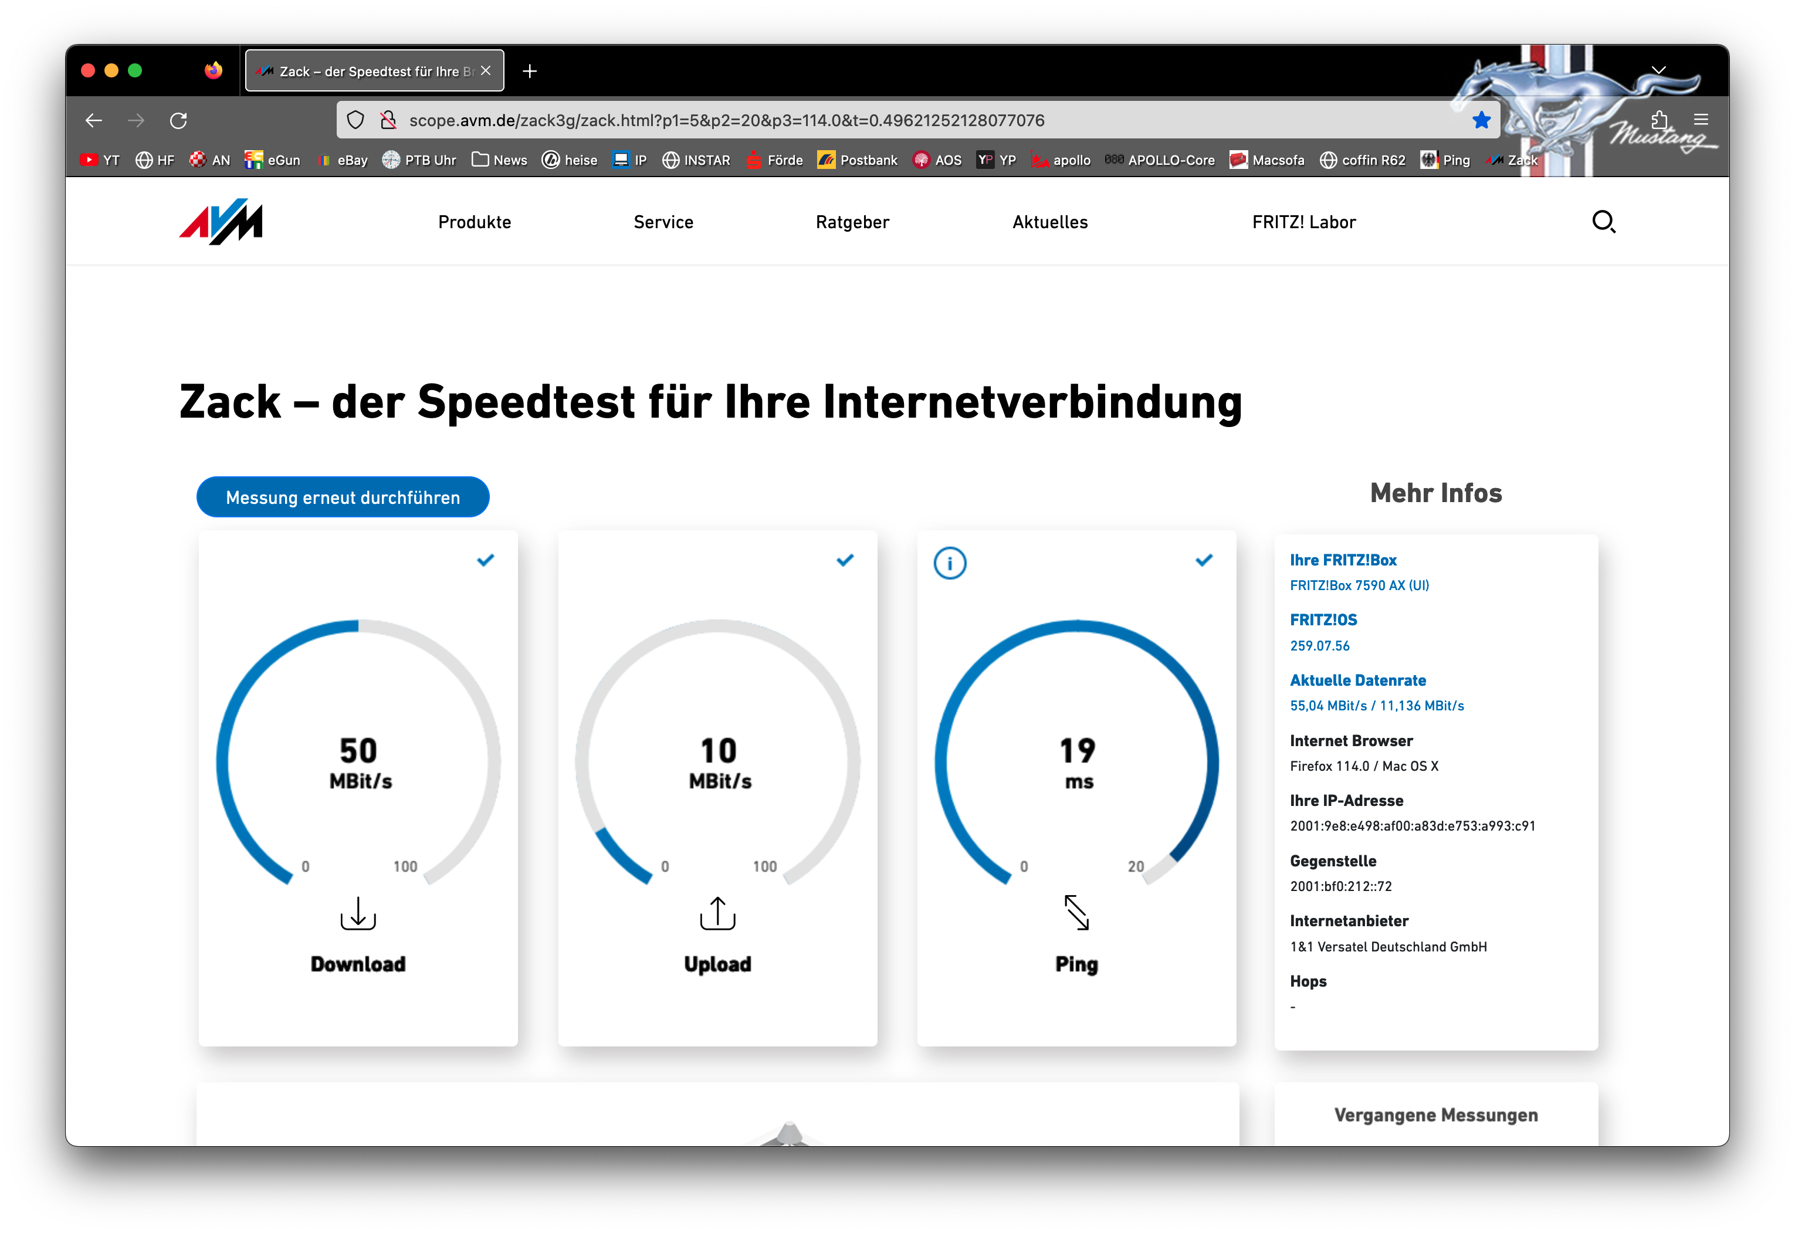Click the FRITZ!Box 7590 AX (UI) text
The width and height of the screenshot is (1795, 1233).
1359,585
